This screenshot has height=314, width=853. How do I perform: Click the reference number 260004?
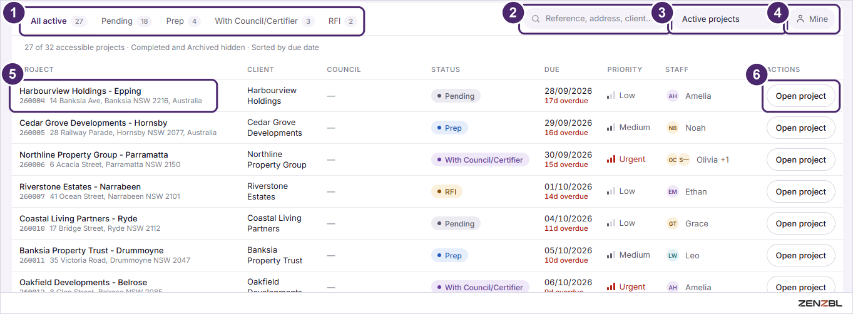click(x=32, y=101)
